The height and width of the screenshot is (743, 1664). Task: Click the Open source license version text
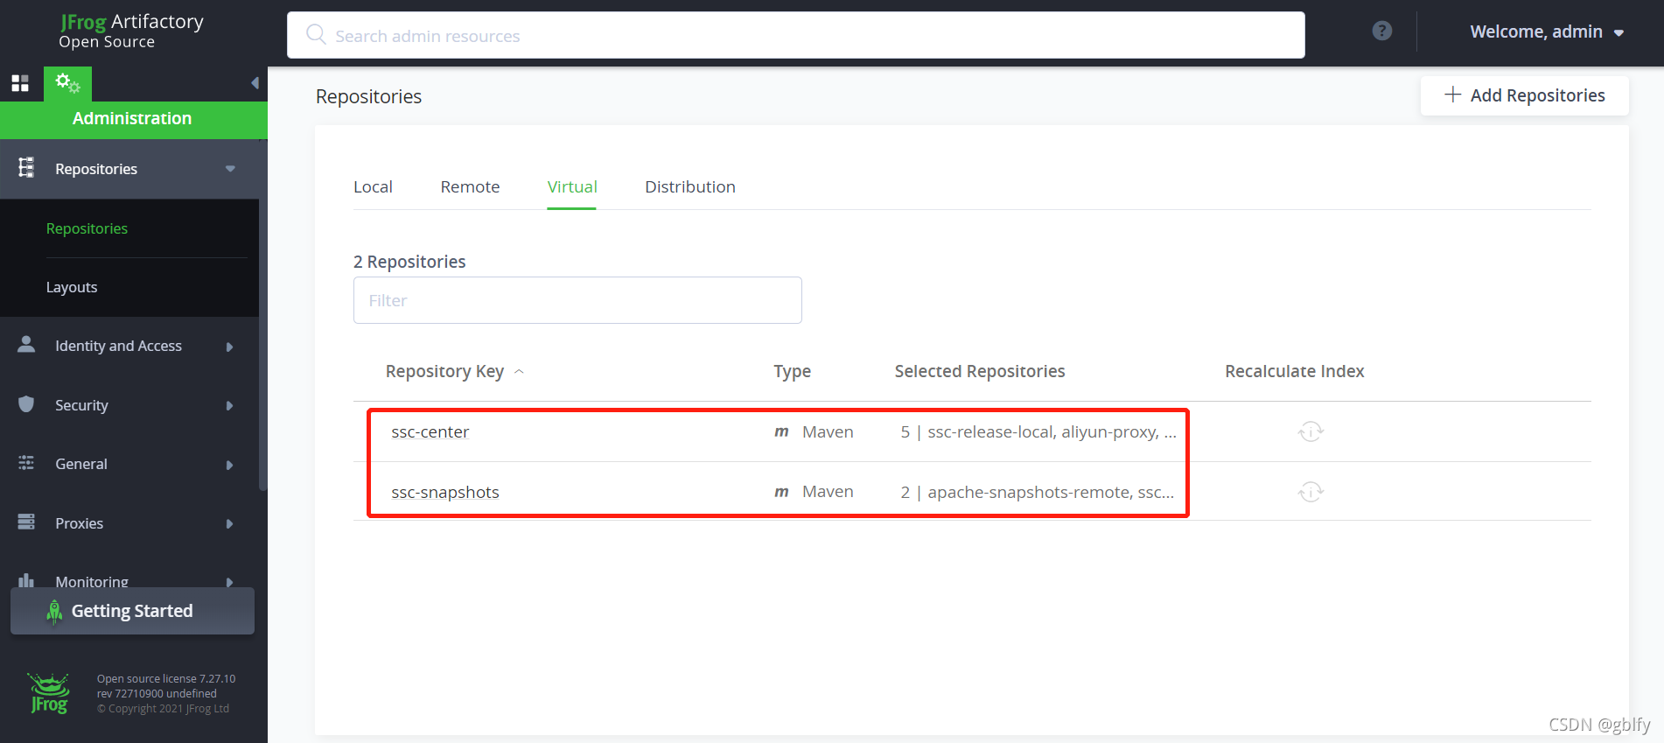click(166, 678)
